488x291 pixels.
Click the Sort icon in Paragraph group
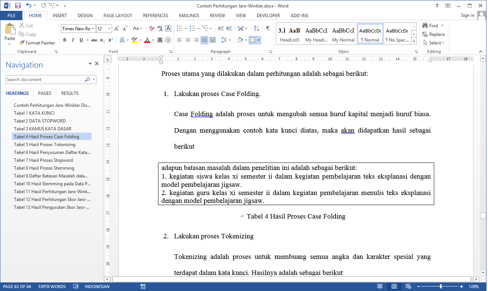pyautogui.click(x=256, y=28)
